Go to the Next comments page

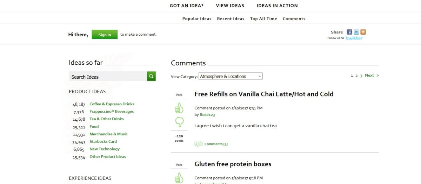(372, 75)
